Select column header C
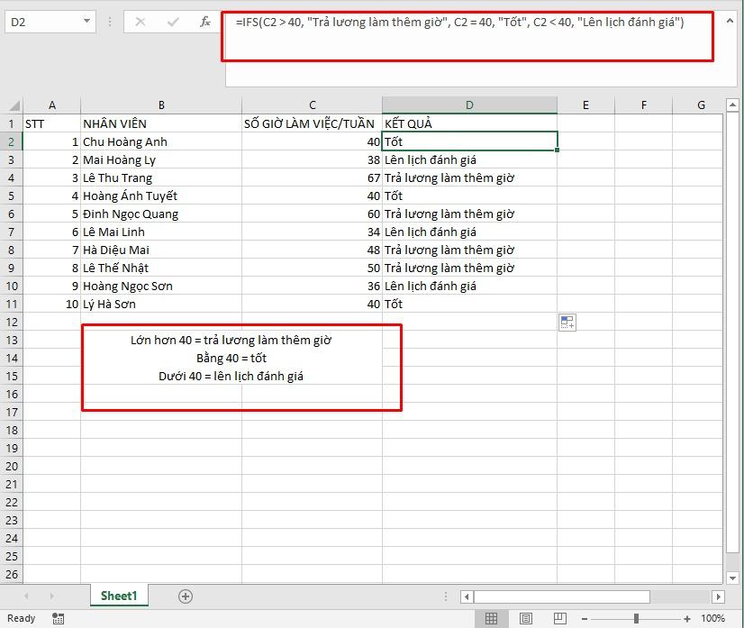The width and height of the screenshot is (744, 628). [312, 105]
